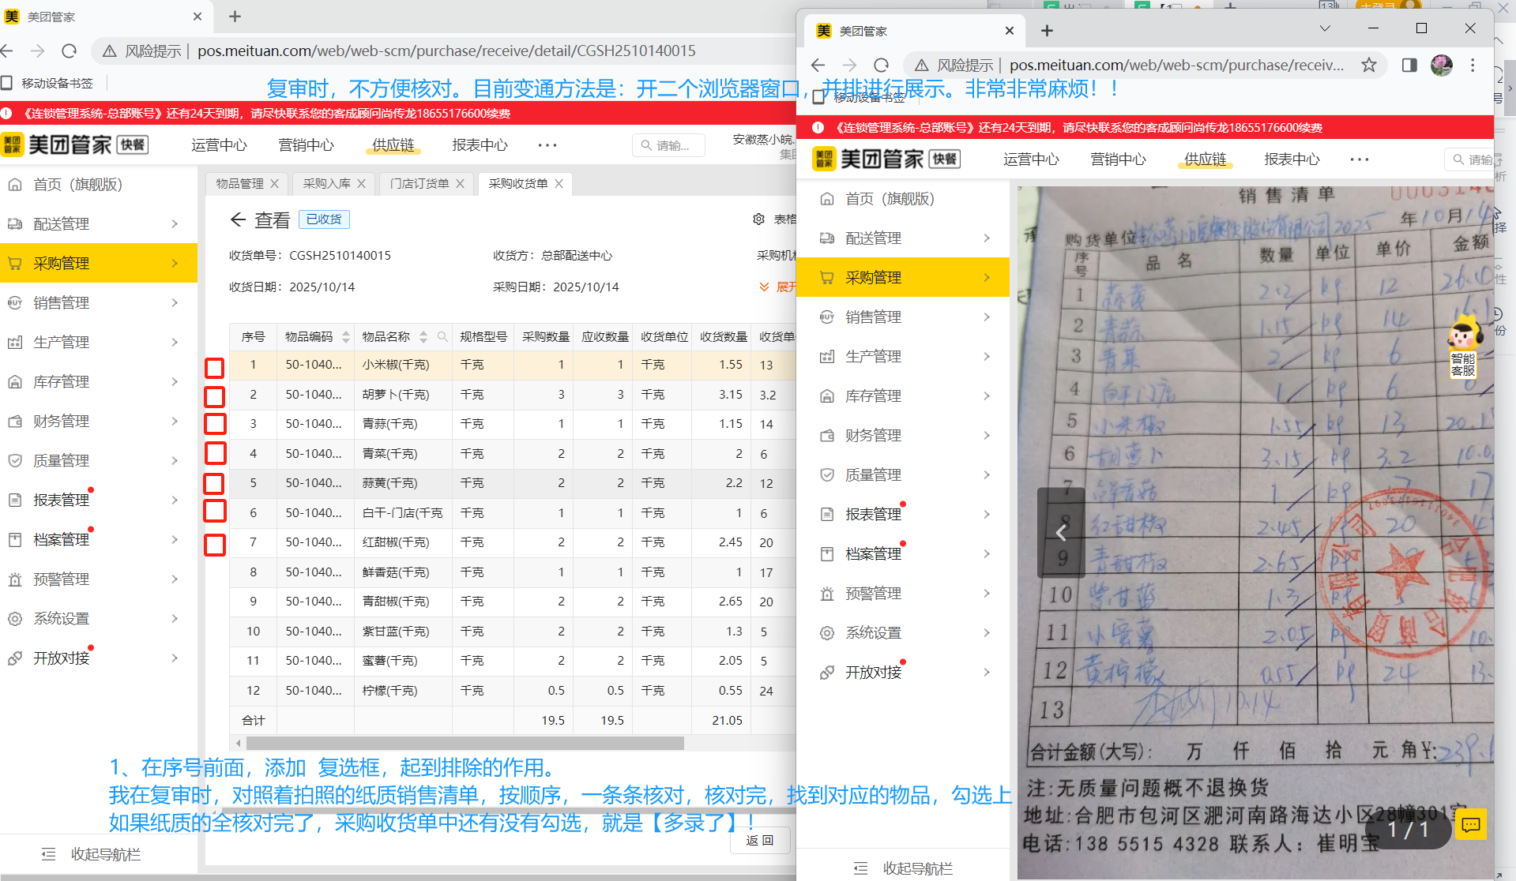Select the 配送管理 sidebar icon

(15, 223)
